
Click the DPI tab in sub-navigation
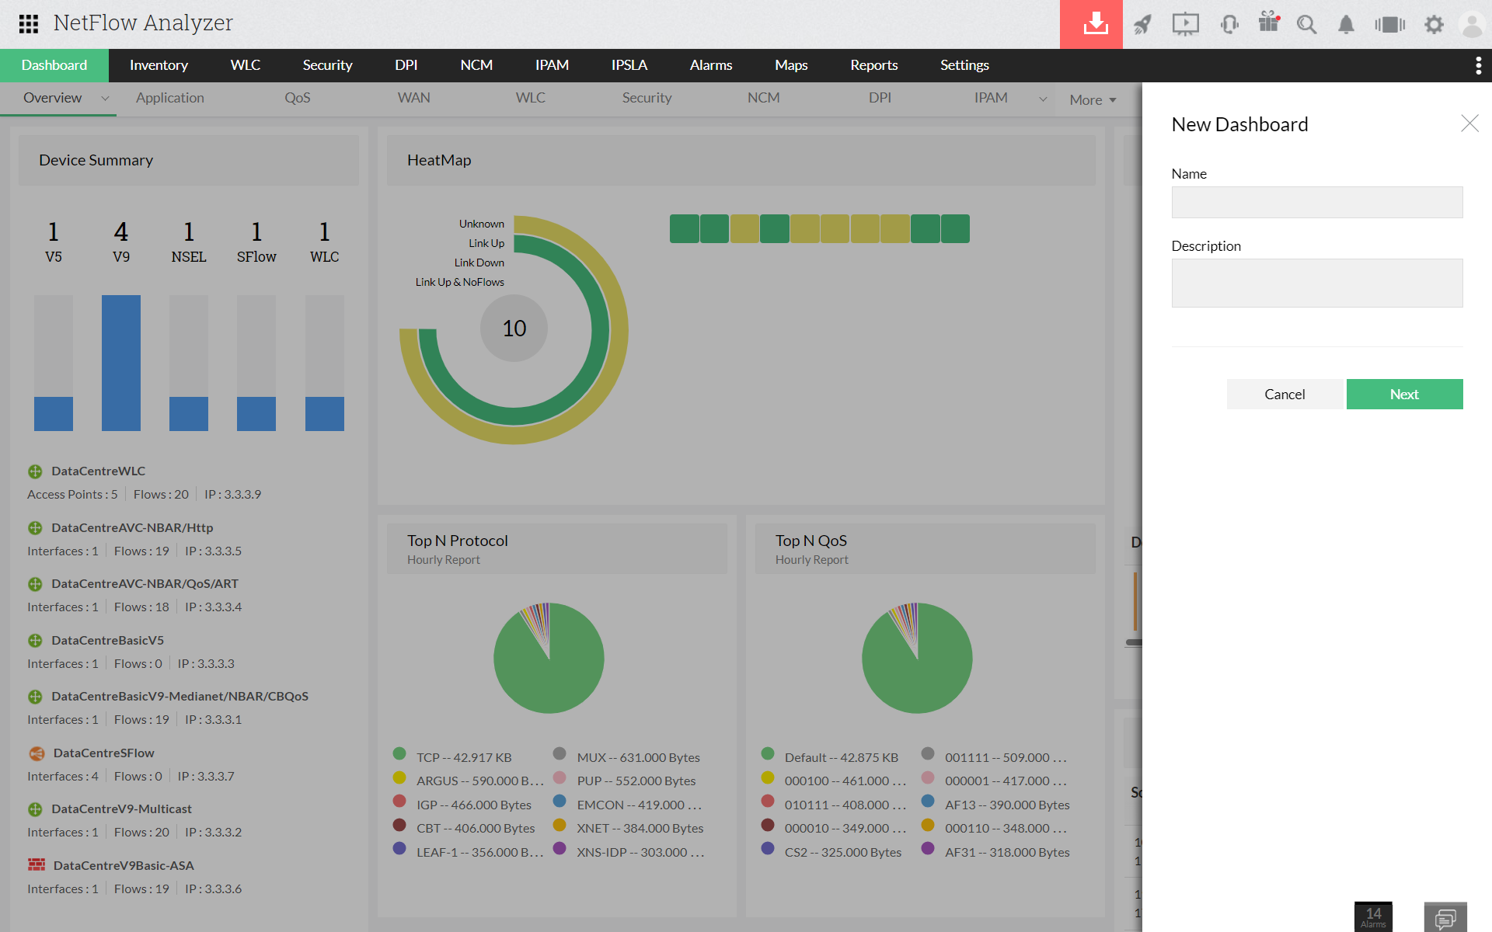[882, 98]
